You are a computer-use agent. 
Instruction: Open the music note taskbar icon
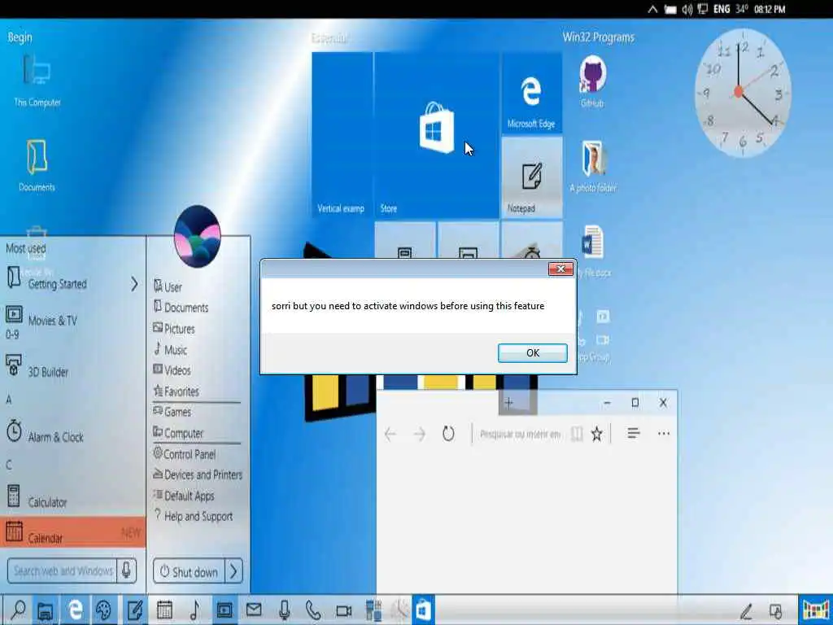tap(194, 610)
